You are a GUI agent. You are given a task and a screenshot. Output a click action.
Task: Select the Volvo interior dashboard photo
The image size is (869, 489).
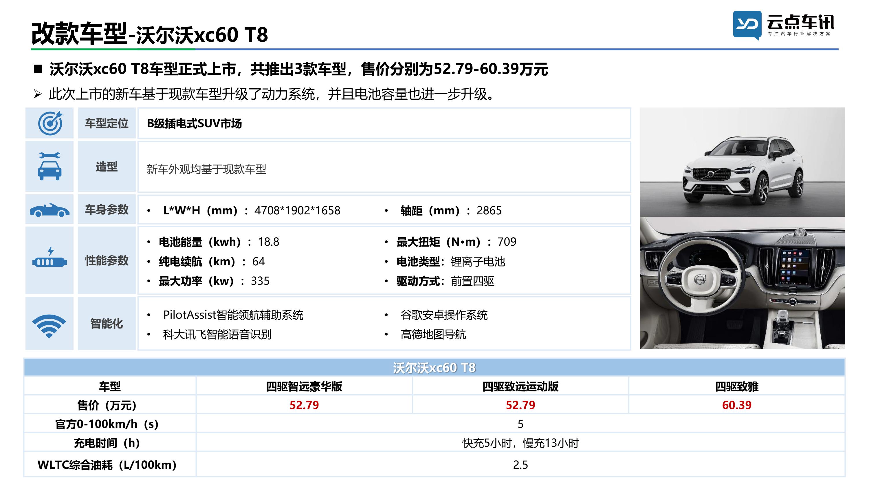click(x=742, y=283)
